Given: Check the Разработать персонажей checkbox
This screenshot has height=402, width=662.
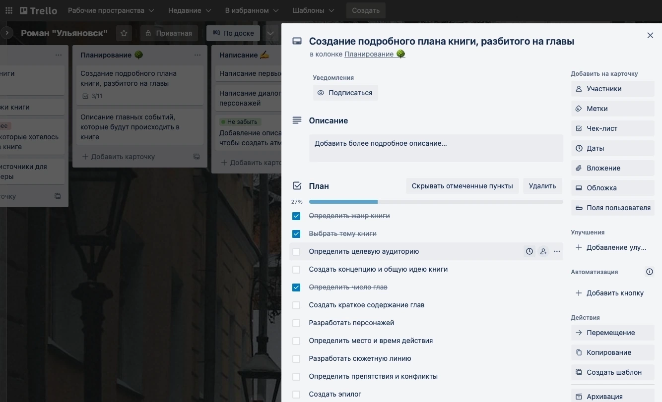Looking at the screenshot, I should point(296,323).
